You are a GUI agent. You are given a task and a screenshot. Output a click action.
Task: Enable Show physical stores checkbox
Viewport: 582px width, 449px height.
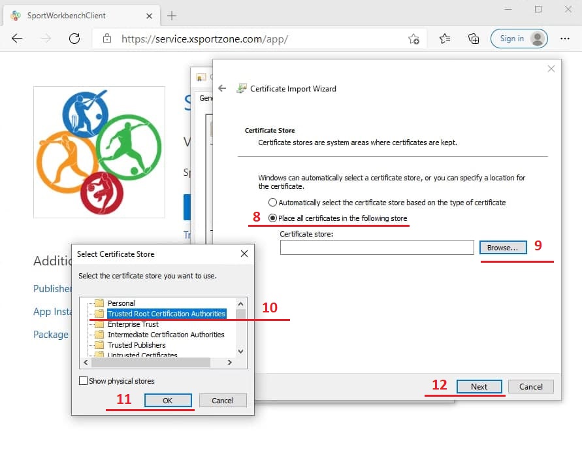click(83, 381)
